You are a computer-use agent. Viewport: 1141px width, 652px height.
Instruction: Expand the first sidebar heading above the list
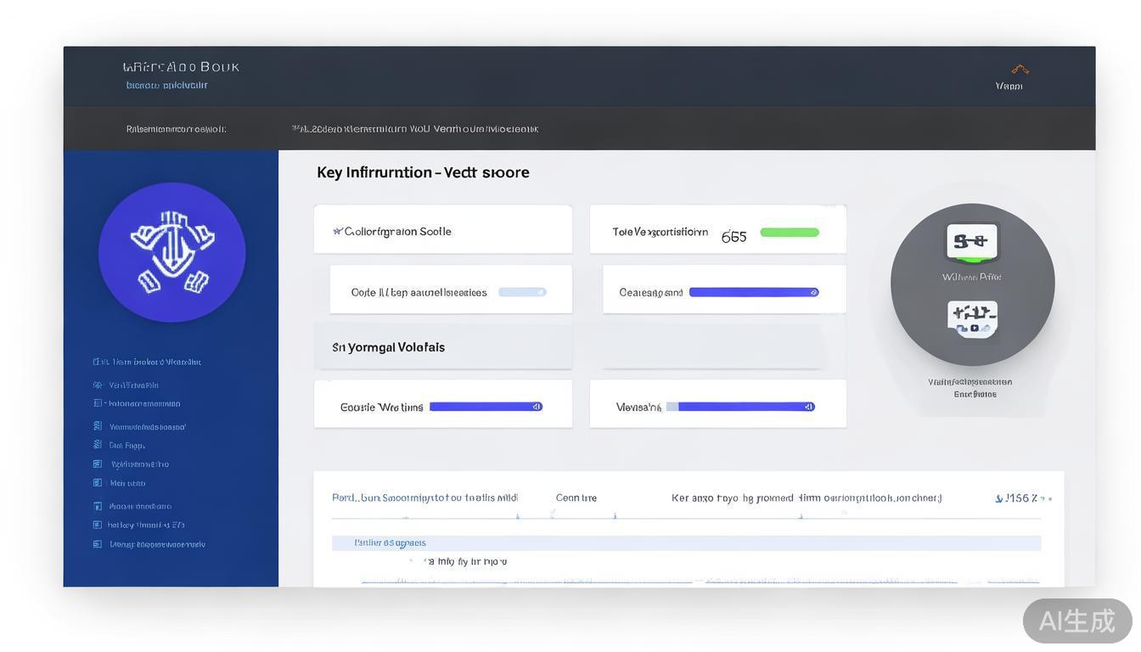tap(147, 362)
